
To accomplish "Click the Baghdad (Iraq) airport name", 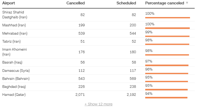I will pos(14,87).
